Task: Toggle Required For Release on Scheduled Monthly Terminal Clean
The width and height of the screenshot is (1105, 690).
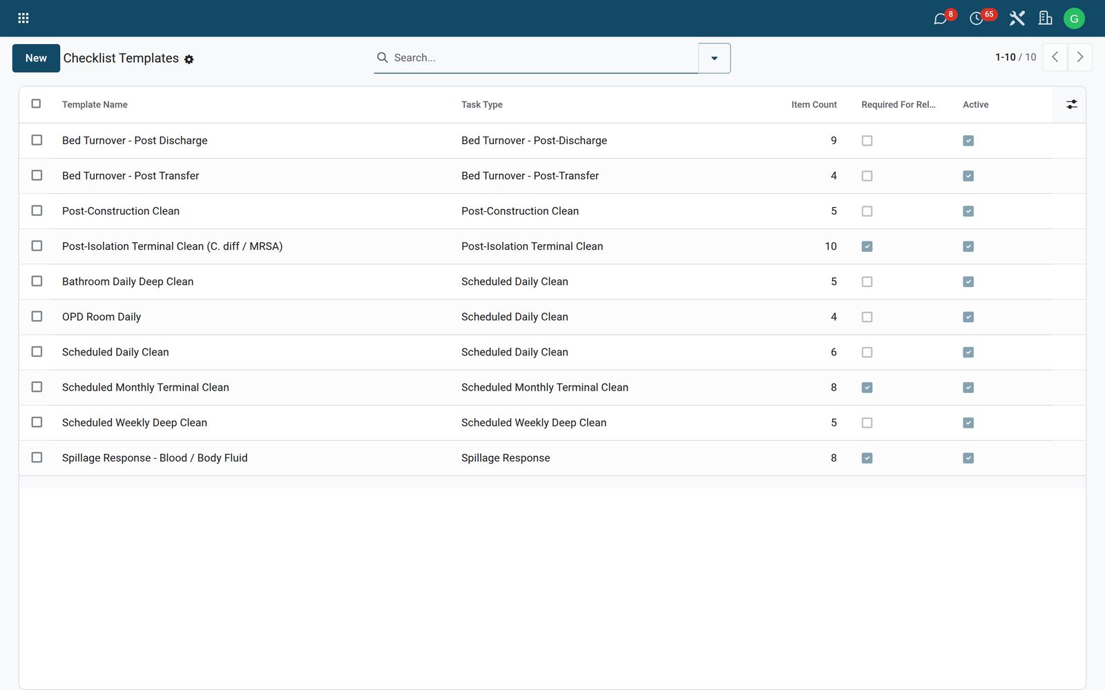Action: coord(867,388)
